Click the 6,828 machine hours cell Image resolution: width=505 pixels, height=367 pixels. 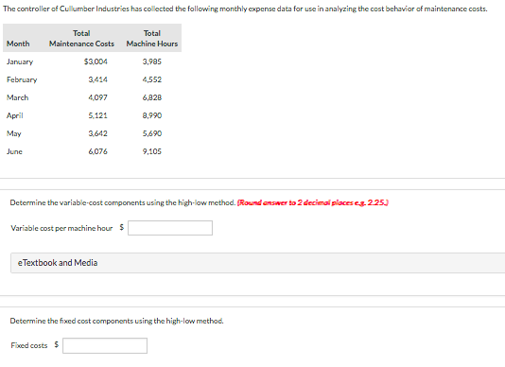(x=152, y=97)
